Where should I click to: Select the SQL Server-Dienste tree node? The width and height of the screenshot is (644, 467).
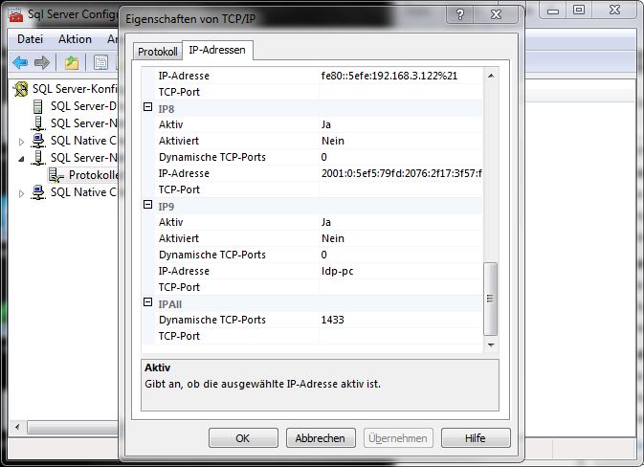coord(83,106)
